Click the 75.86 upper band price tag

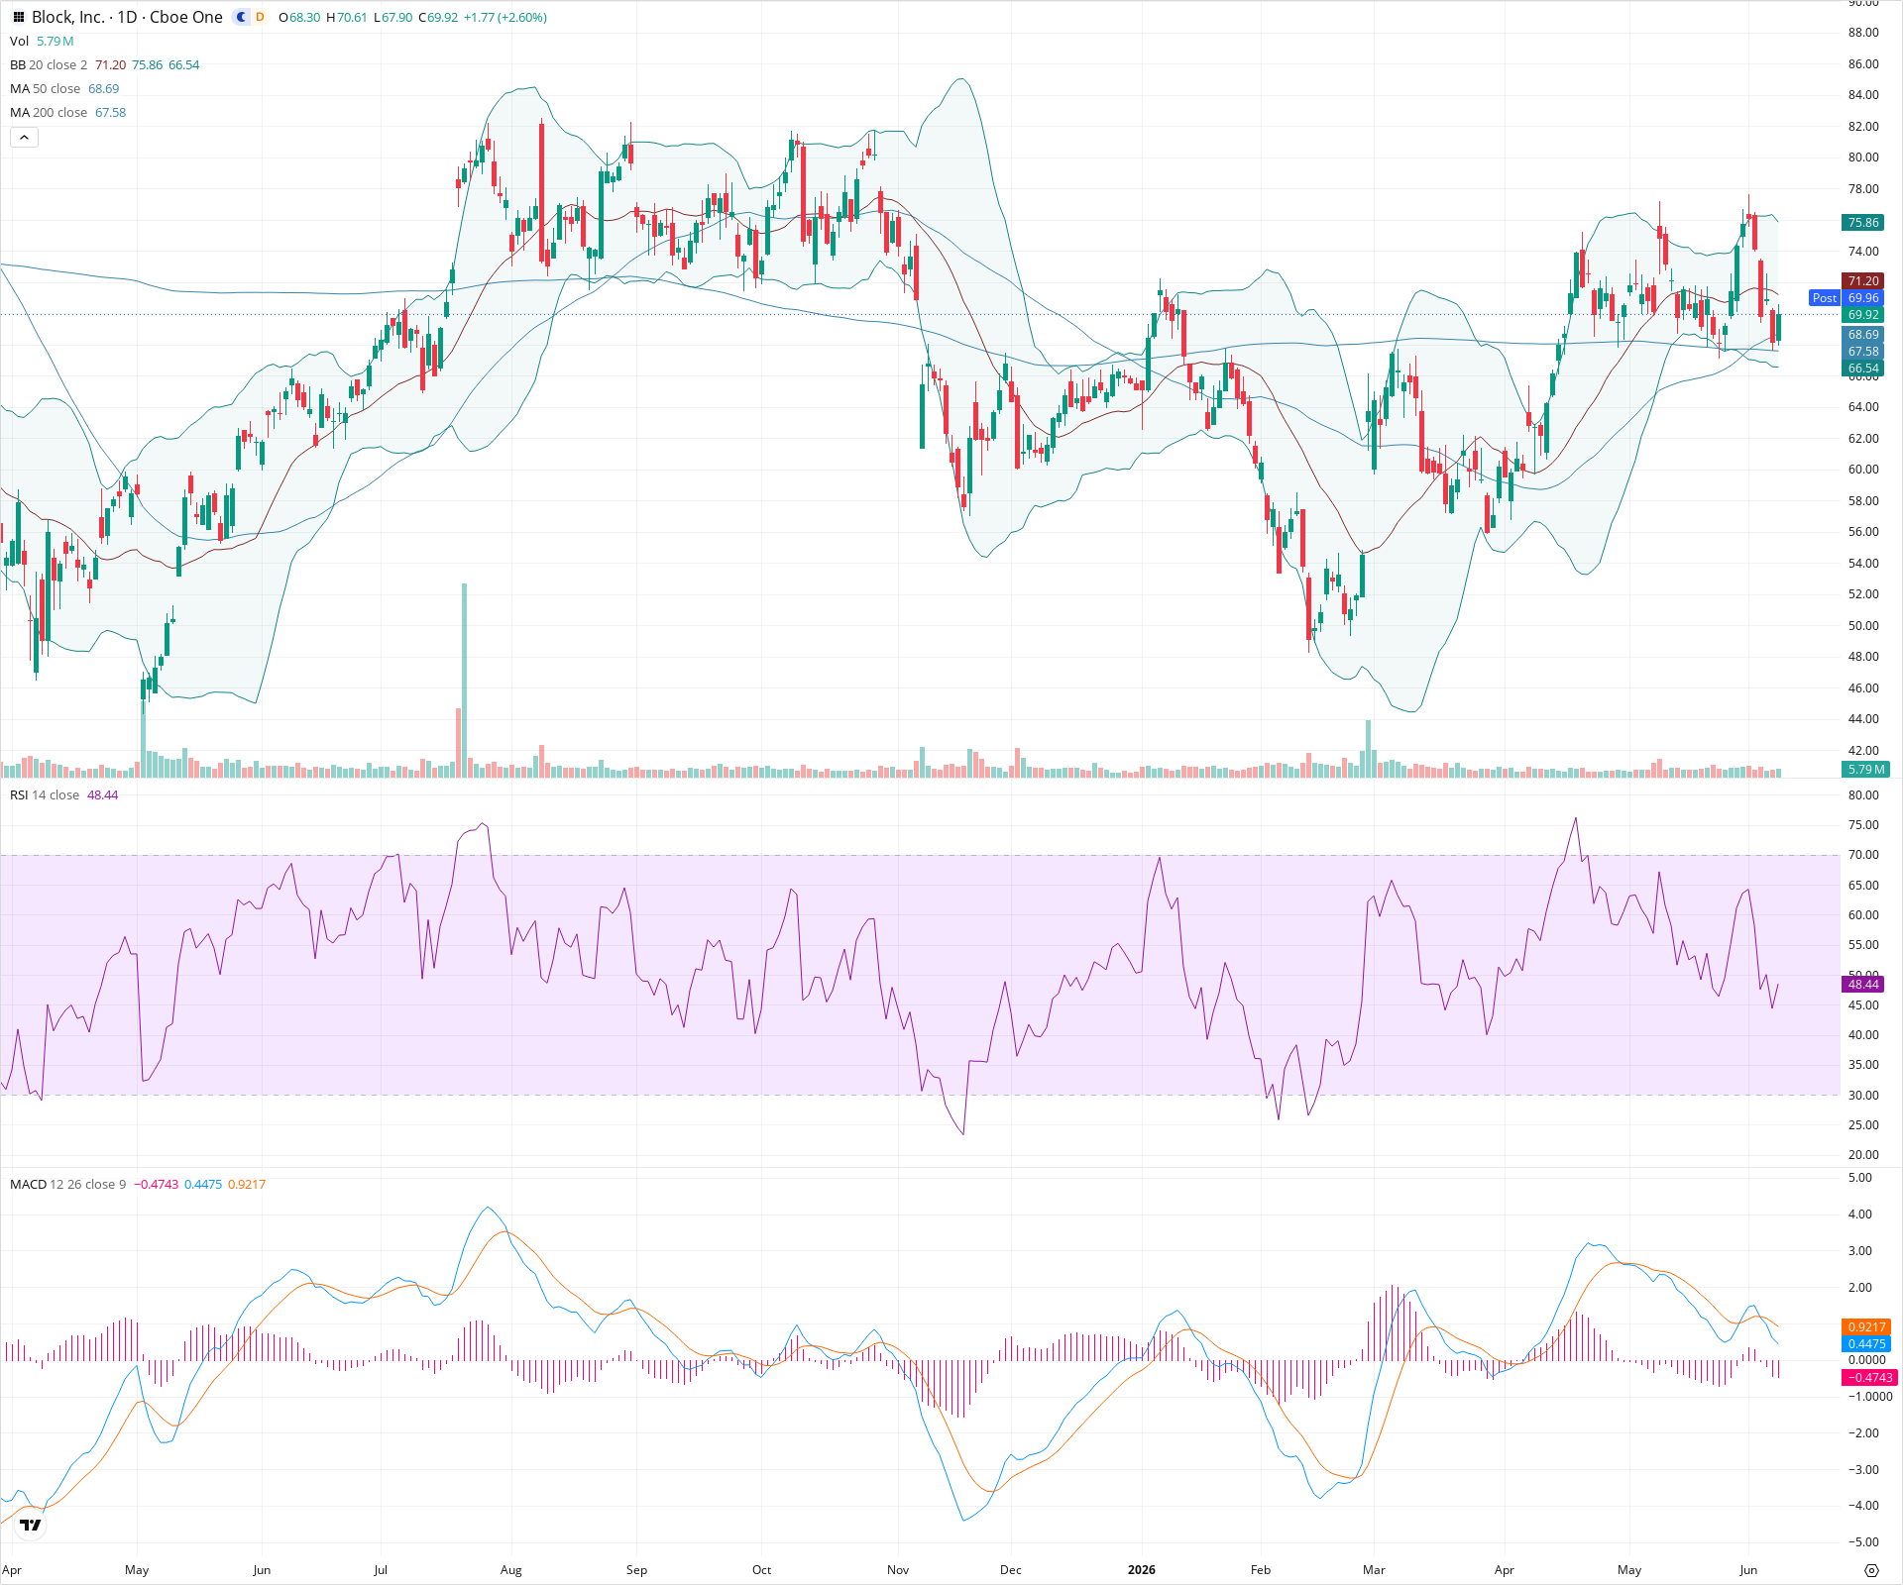pyautogui.click(x=1863, y=223)
